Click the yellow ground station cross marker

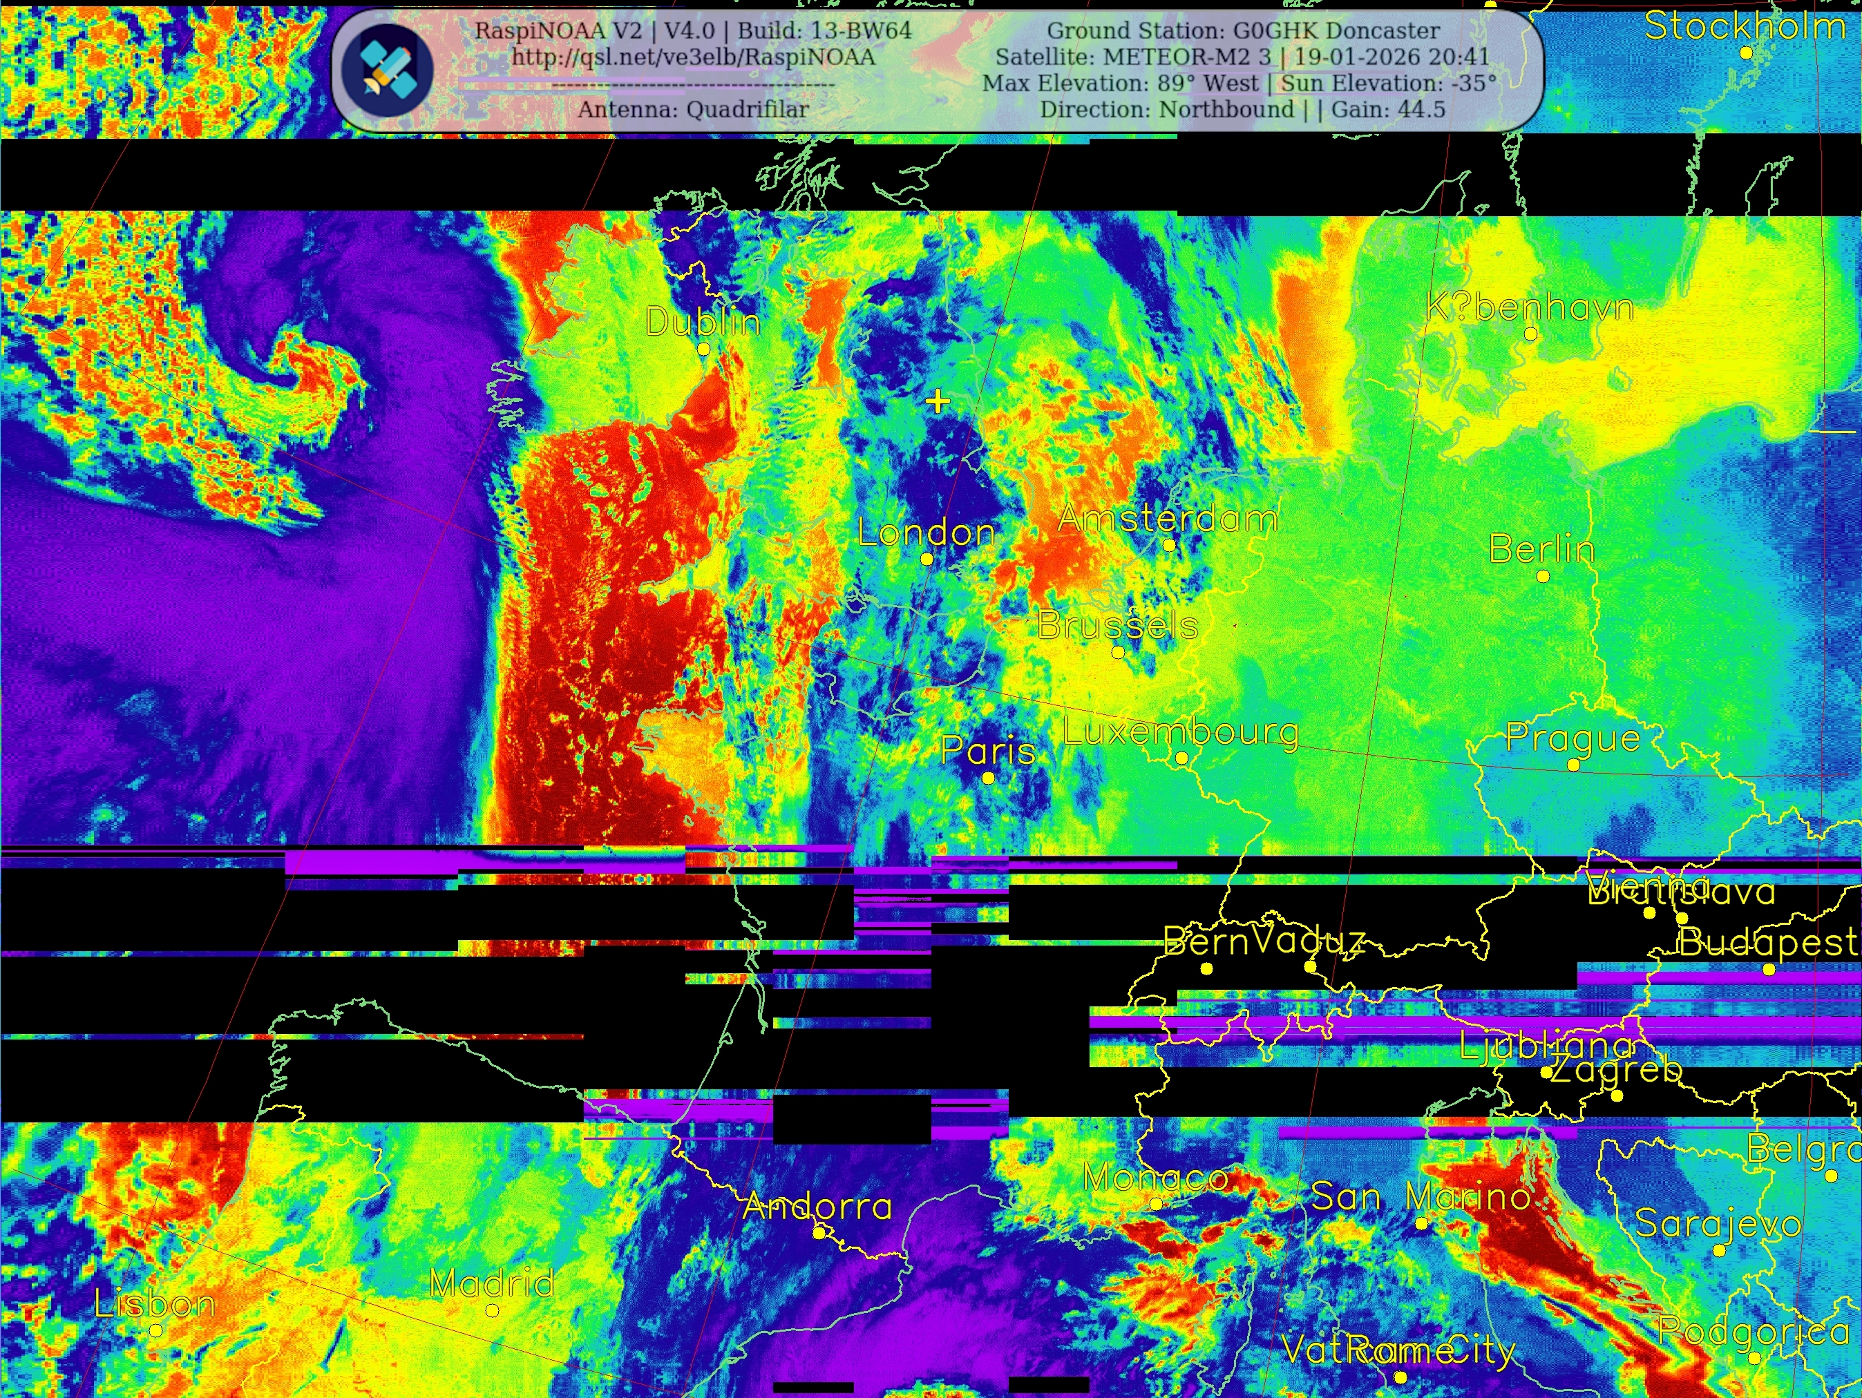click(937, 401)
